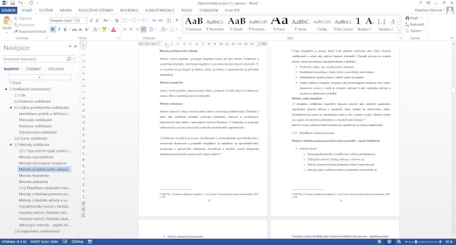
Task: Switch to STRÁNKY tab in Navigace
Action: 33,69
